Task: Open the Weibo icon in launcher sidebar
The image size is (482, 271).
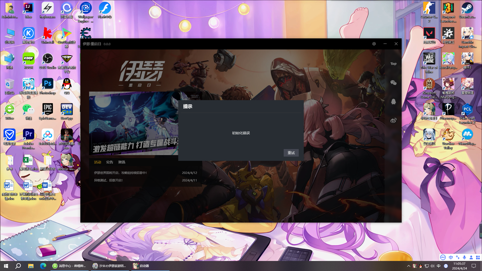Action: click(393, 120)
